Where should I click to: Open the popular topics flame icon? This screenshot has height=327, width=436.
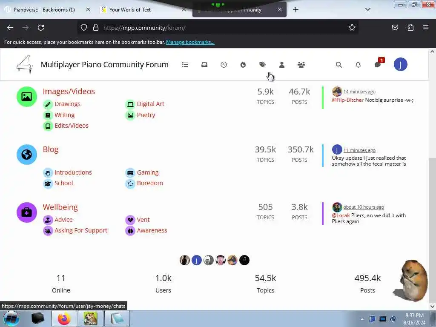coord(243,65)
